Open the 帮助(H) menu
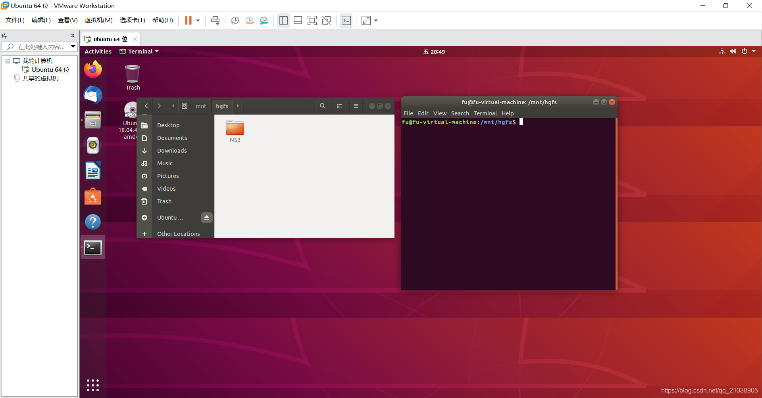Screen dimensions: 762x398 click(x=162, y=20)
